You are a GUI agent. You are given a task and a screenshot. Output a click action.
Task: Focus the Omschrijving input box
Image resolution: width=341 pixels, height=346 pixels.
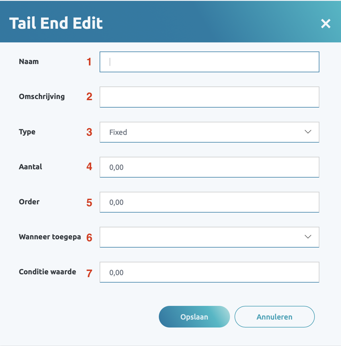pos(209,97)
